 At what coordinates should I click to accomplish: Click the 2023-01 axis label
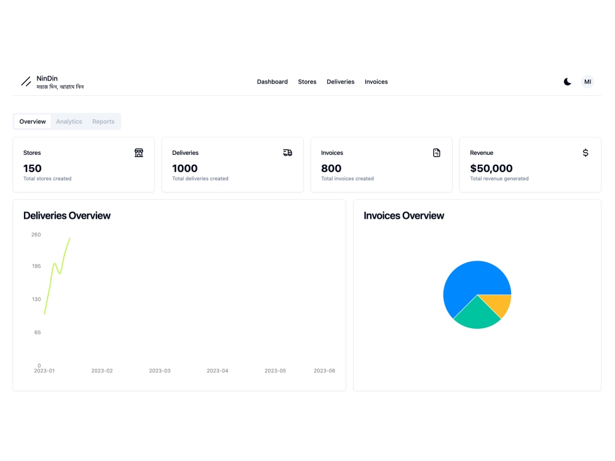[x=44, y=371]
